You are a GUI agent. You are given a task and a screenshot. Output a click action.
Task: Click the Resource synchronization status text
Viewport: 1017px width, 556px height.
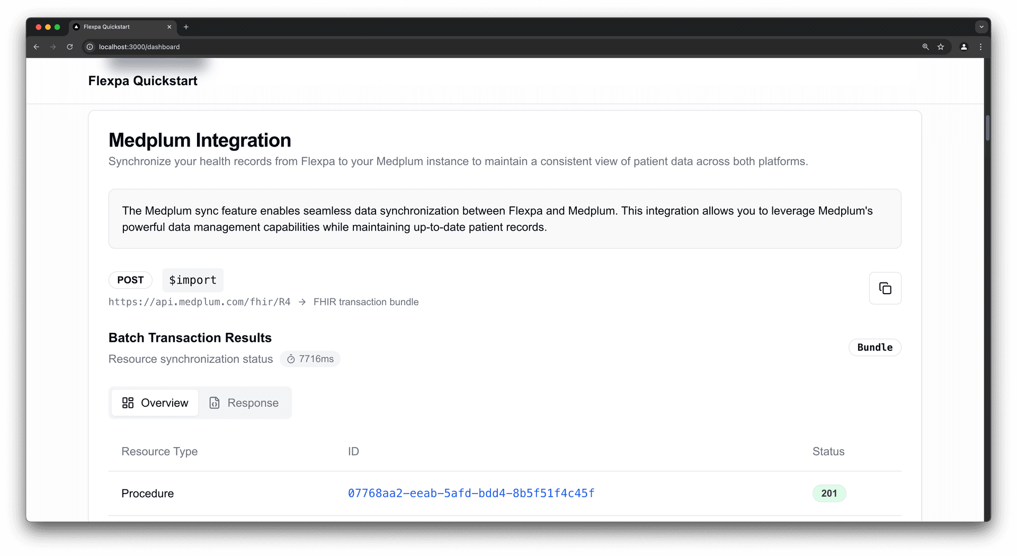pos(191,359)
